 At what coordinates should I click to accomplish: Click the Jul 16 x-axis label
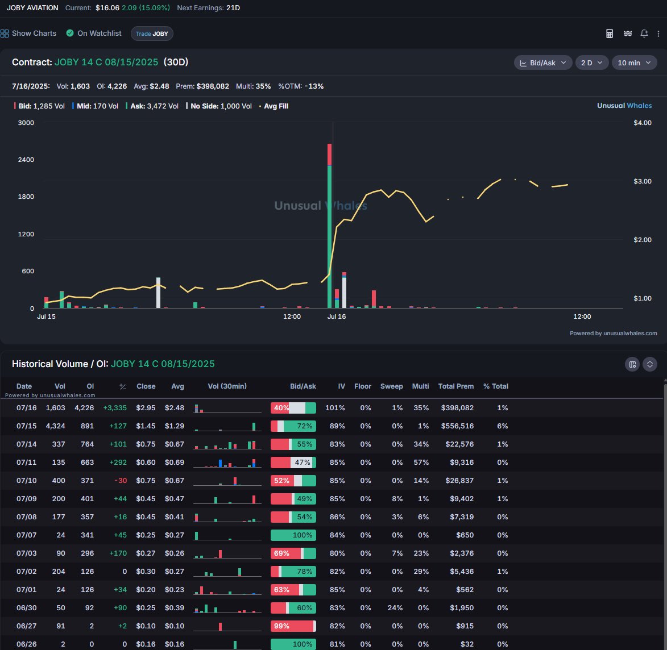point(337,316)
